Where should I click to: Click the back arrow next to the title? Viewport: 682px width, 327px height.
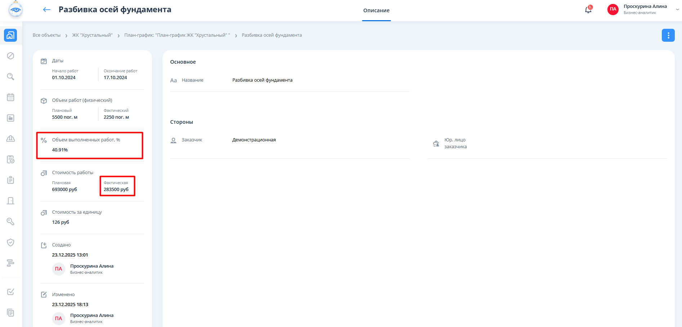pyautogui.click(x=46, y=10)
